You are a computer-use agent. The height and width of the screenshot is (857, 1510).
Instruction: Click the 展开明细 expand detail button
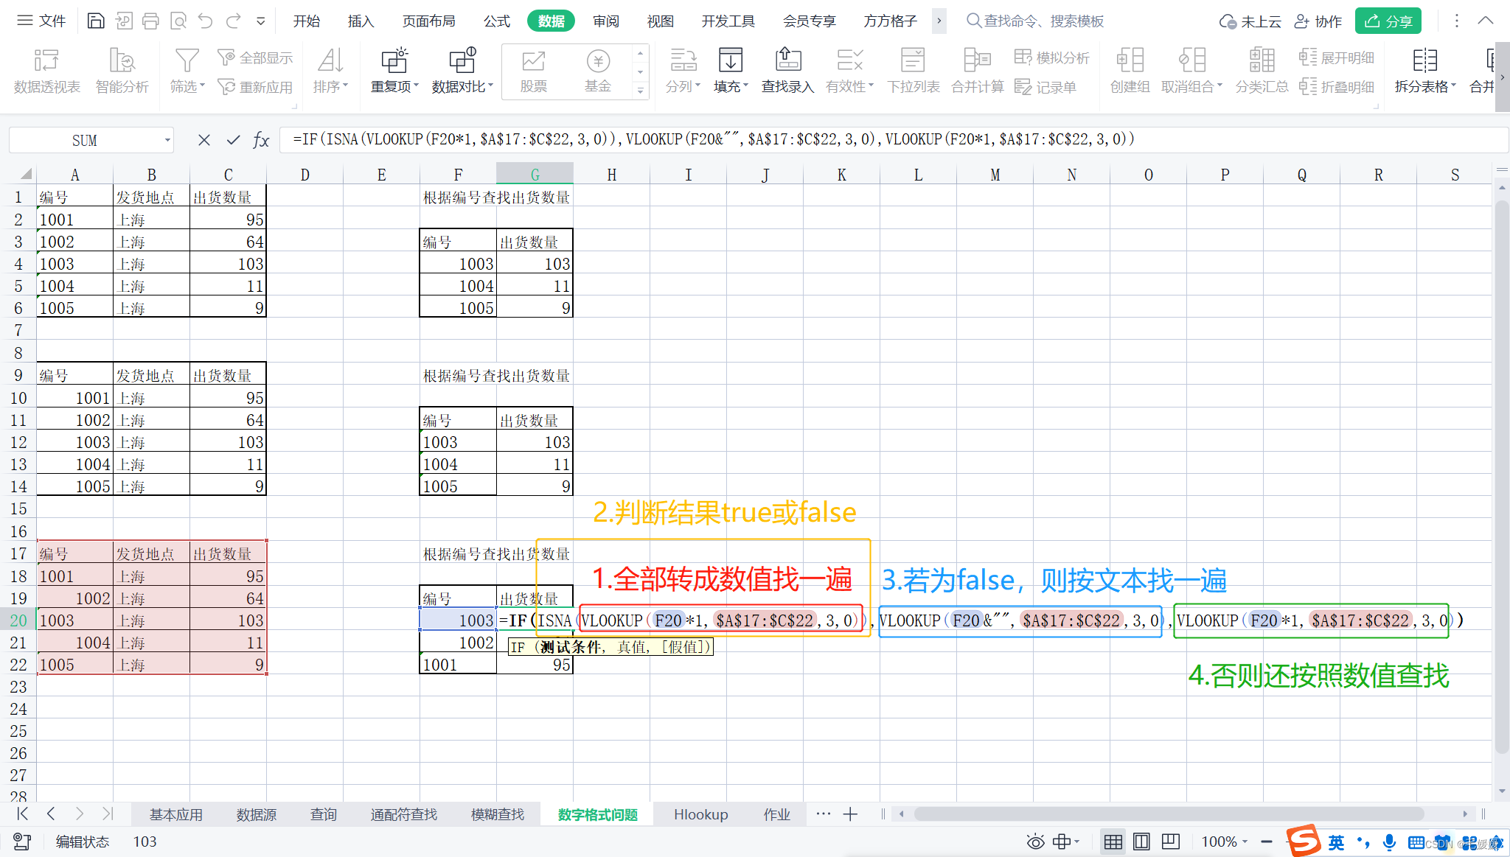(1337, 57)
